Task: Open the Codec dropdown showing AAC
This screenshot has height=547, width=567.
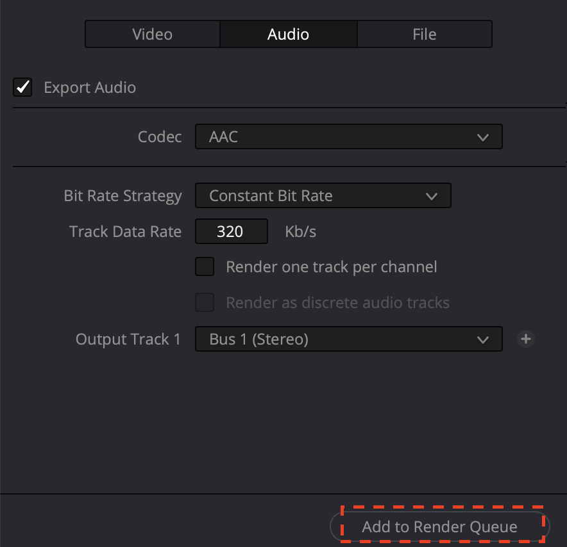Action: pyautogui.click(x=348, y=137)
